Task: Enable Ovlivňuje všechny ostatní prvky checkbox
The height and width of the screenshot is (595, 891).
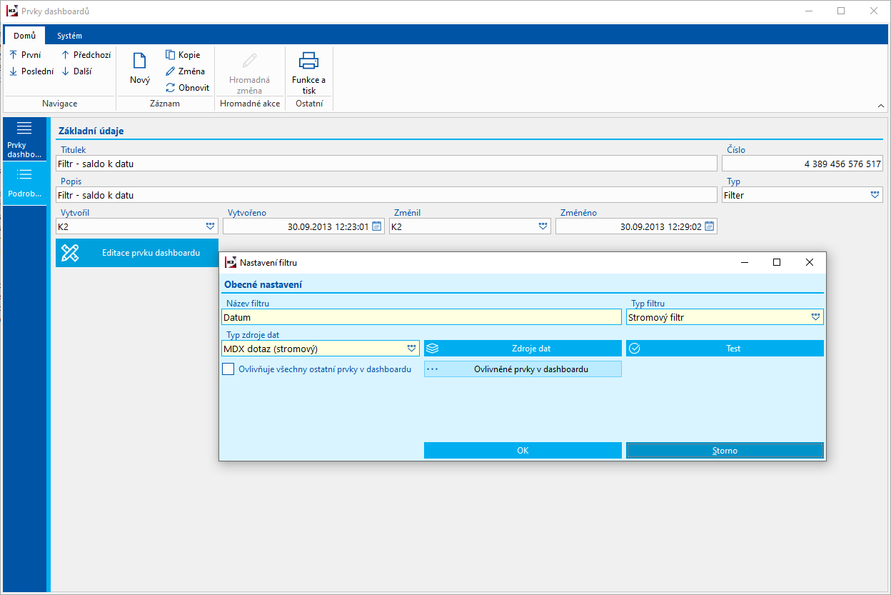Action: (x=228, y=369)
